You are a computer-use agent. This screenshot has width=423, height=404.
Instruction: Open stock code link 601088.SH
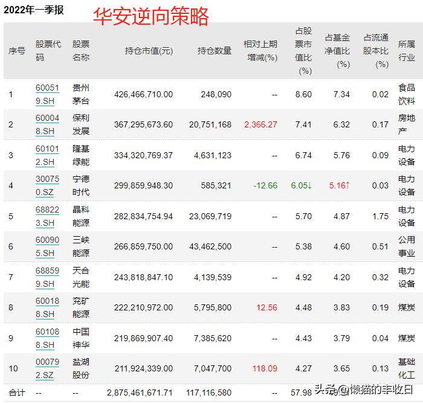click(47, 338)
